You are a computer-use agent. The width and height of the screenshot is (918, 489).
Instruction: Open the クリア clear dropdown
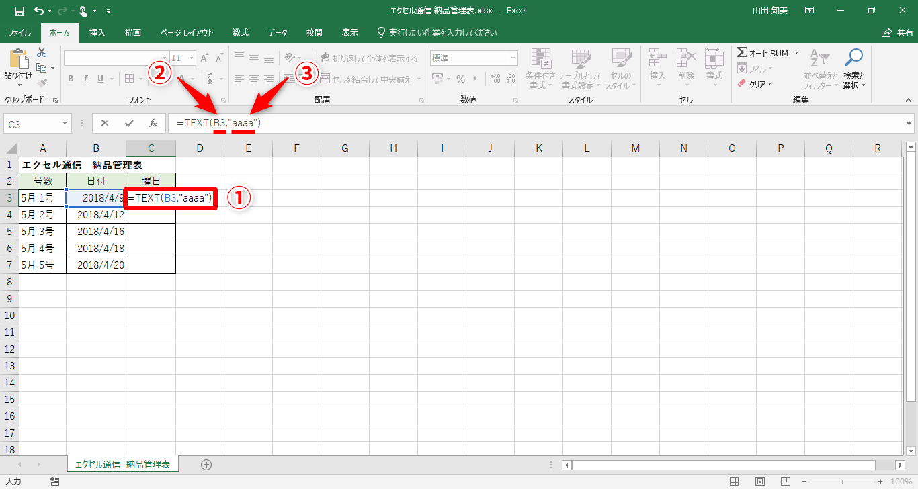point(755,84)
